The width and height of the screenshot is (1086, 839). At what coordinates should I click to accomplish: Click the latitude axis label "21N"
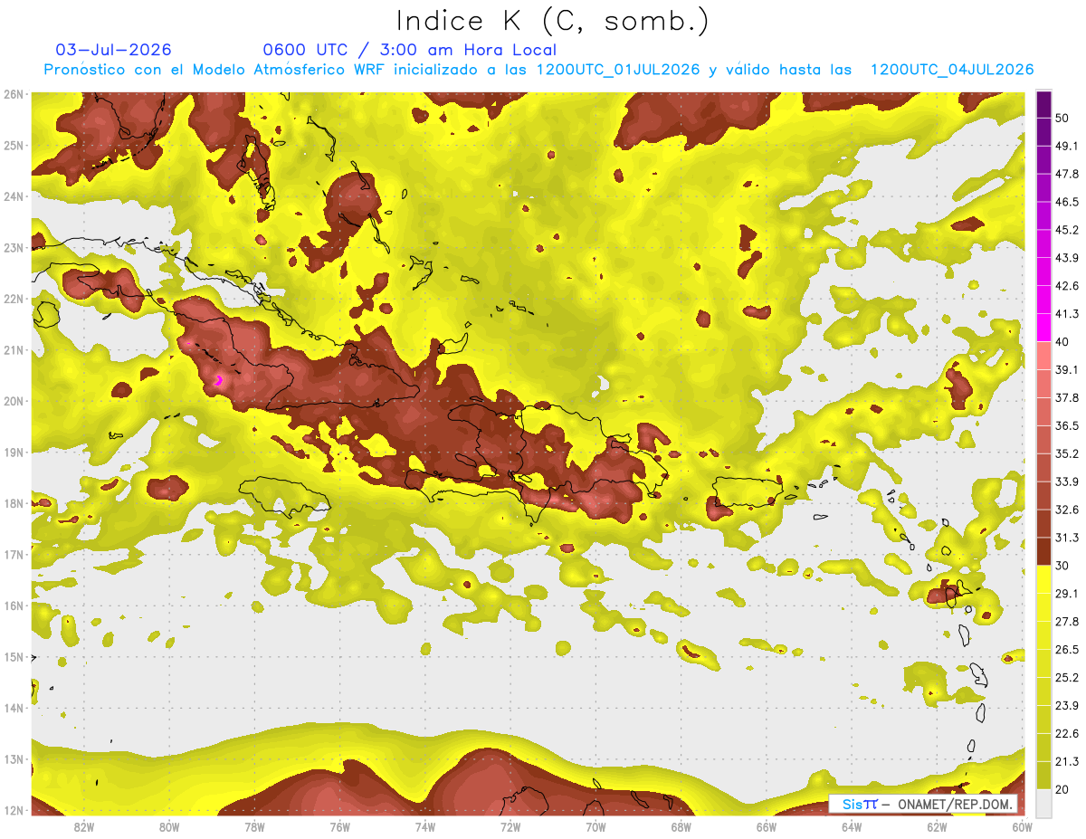coord(13,350)
